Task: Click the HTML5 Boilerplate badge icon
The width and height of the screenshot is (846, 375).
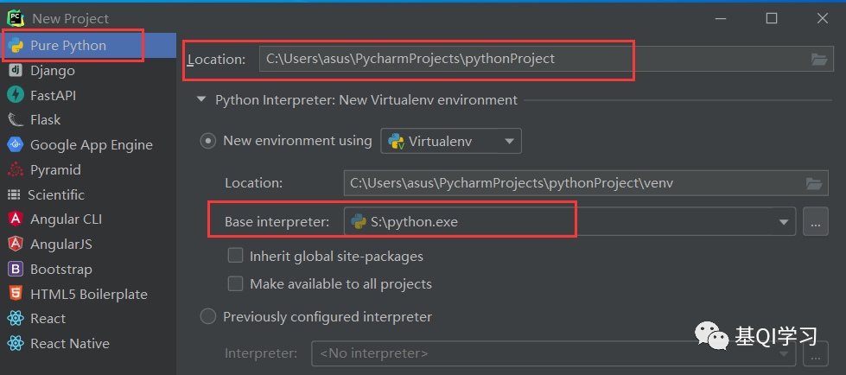Action: 16,294
